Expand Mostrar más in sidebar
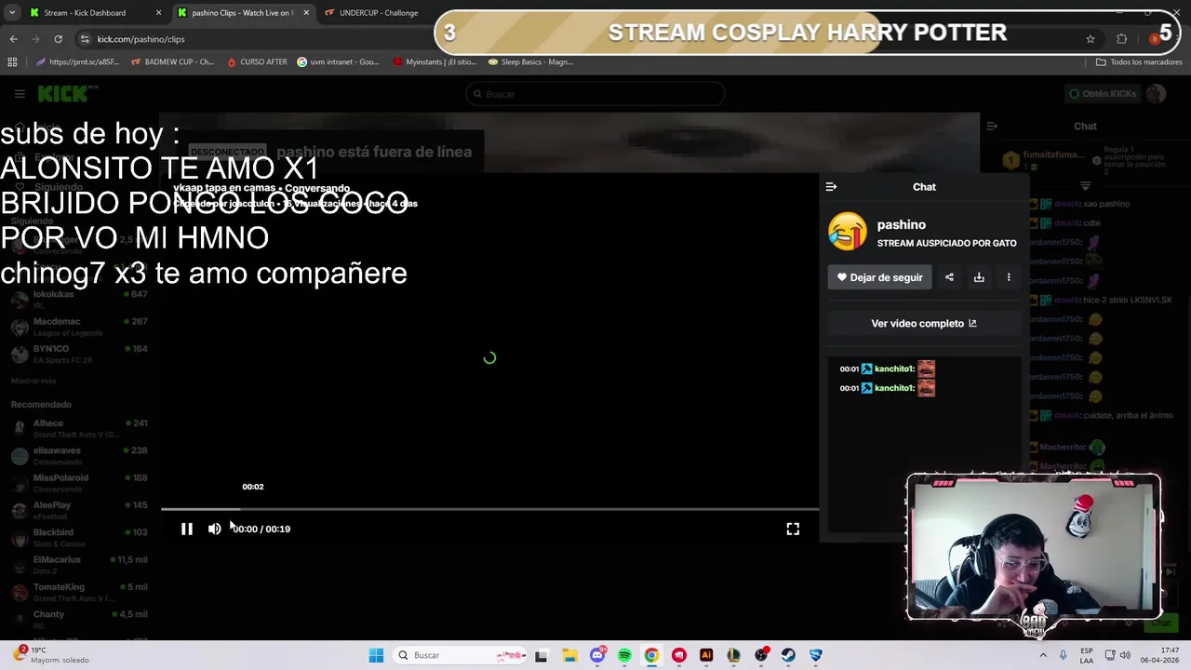 (x=33, y=381)
